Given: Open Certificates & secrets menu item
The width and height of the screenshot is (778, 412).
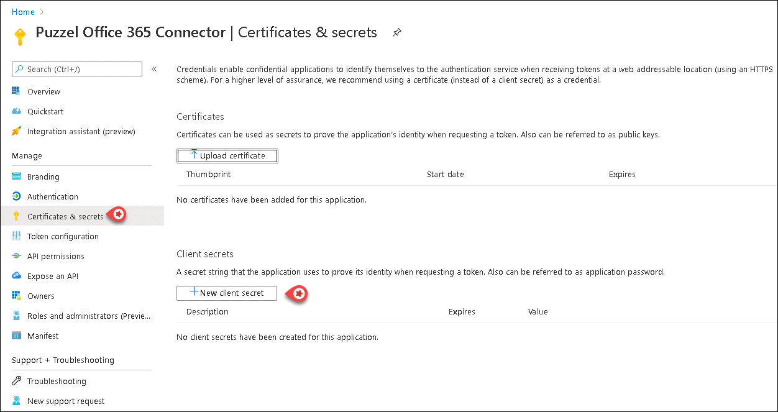Looking at the screenshot, I should (65, 216).
